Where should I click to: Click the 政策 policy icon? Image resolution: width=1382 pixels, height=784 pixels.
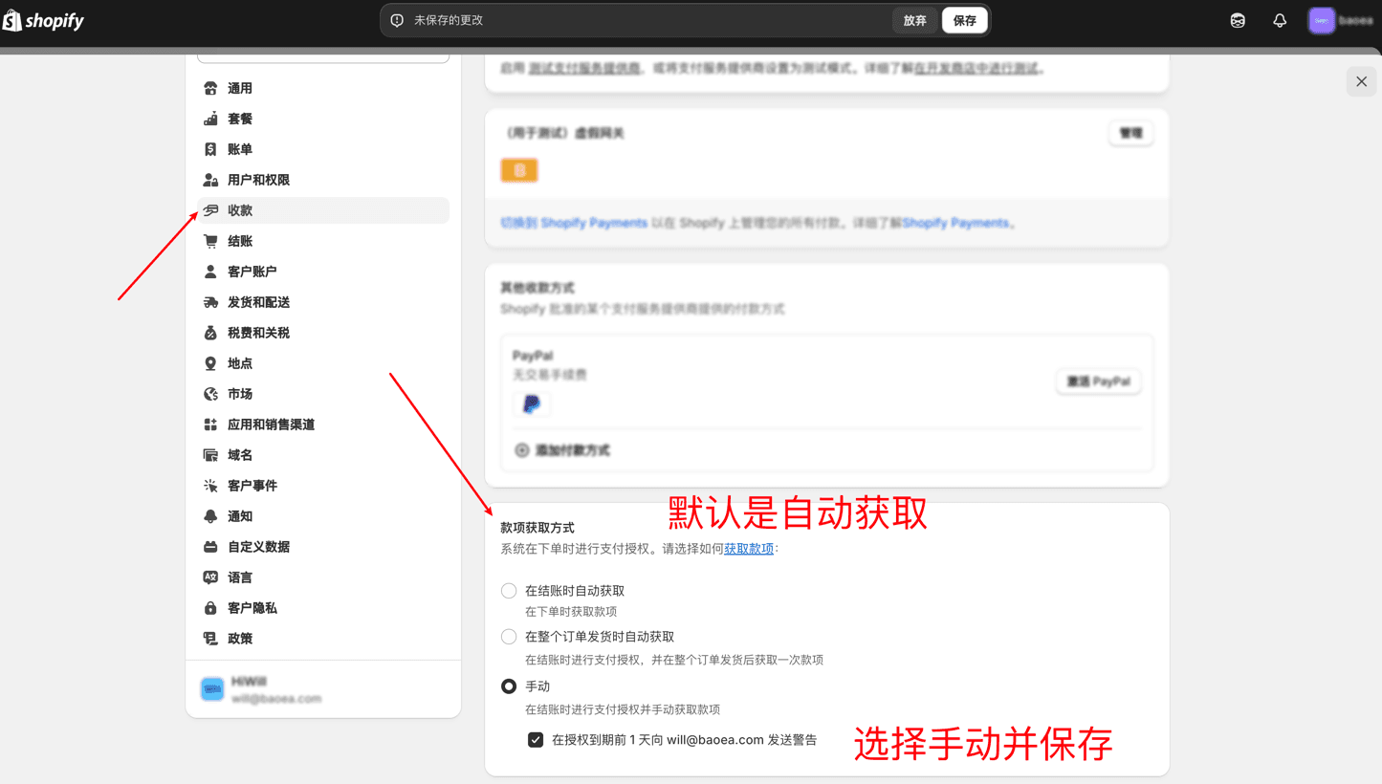click(210, 639)
